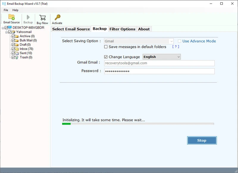Image resolution: width=238 pixels, height=173 pixels.
Task: Open the File menu
Action: (x=6, y=10)
